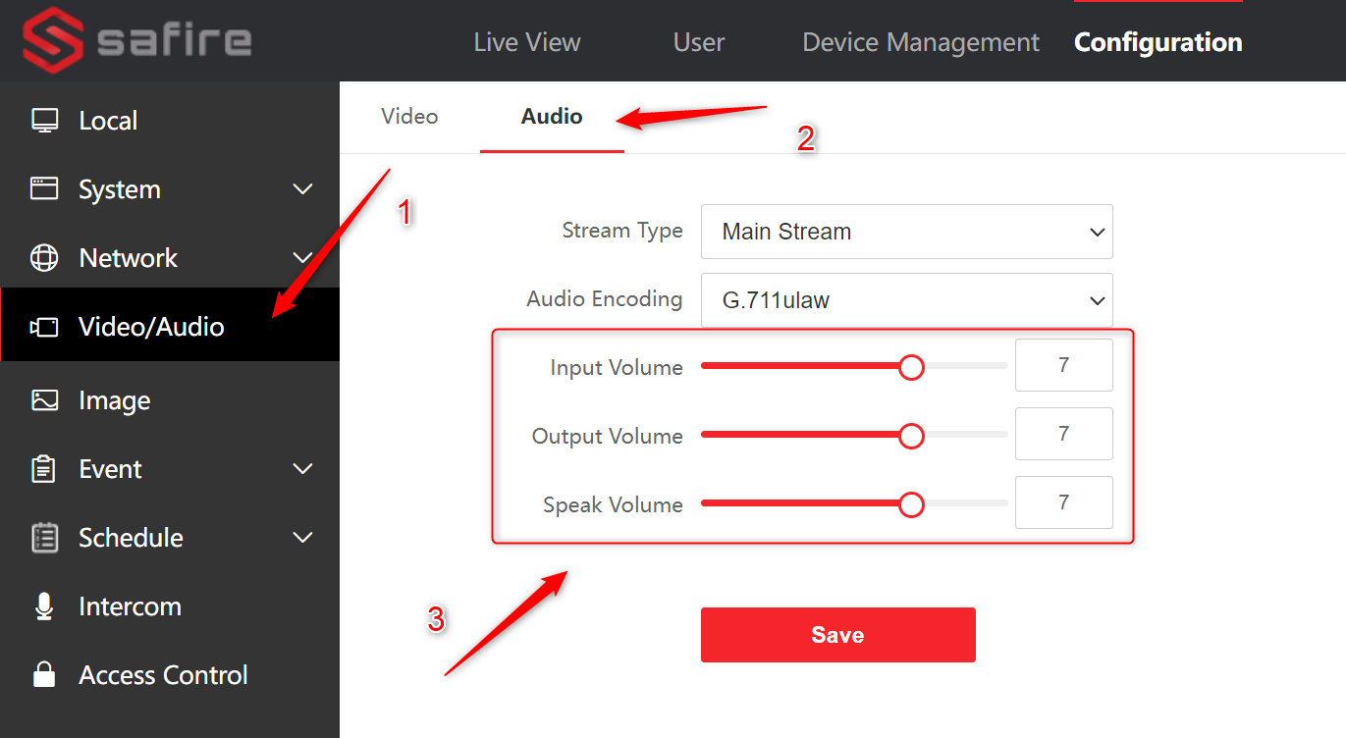Image resolution: width=1346 pixels, height=738 pixels.
Task: Save the audio settings
Action: (x=838, y=635)
